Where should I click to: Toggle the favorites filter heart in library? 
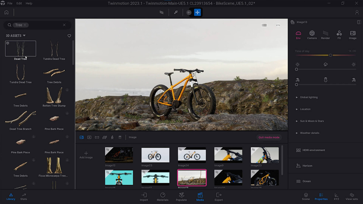click(69, 36)
